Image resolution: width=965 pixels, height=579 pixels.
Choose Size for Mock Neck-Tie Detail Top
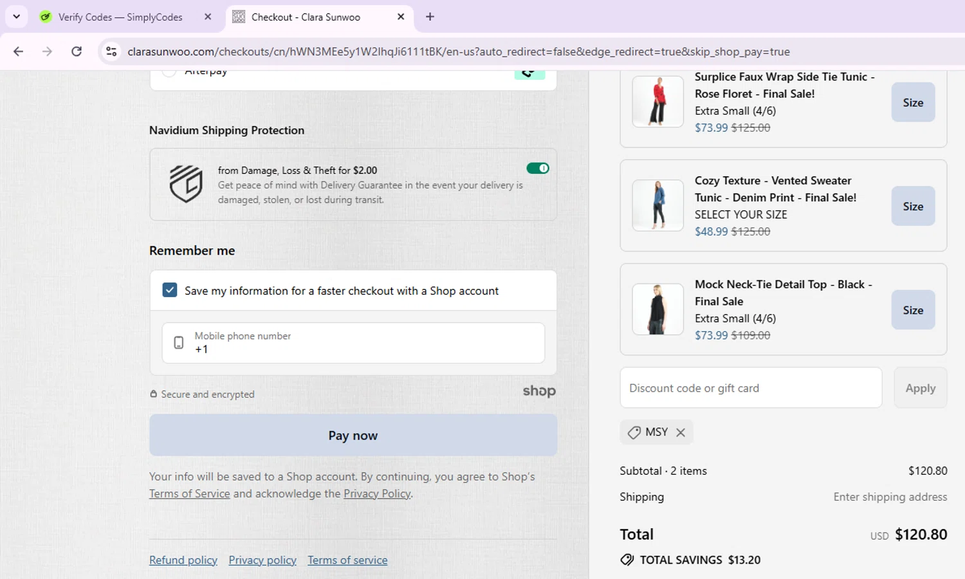pos(913,310)
